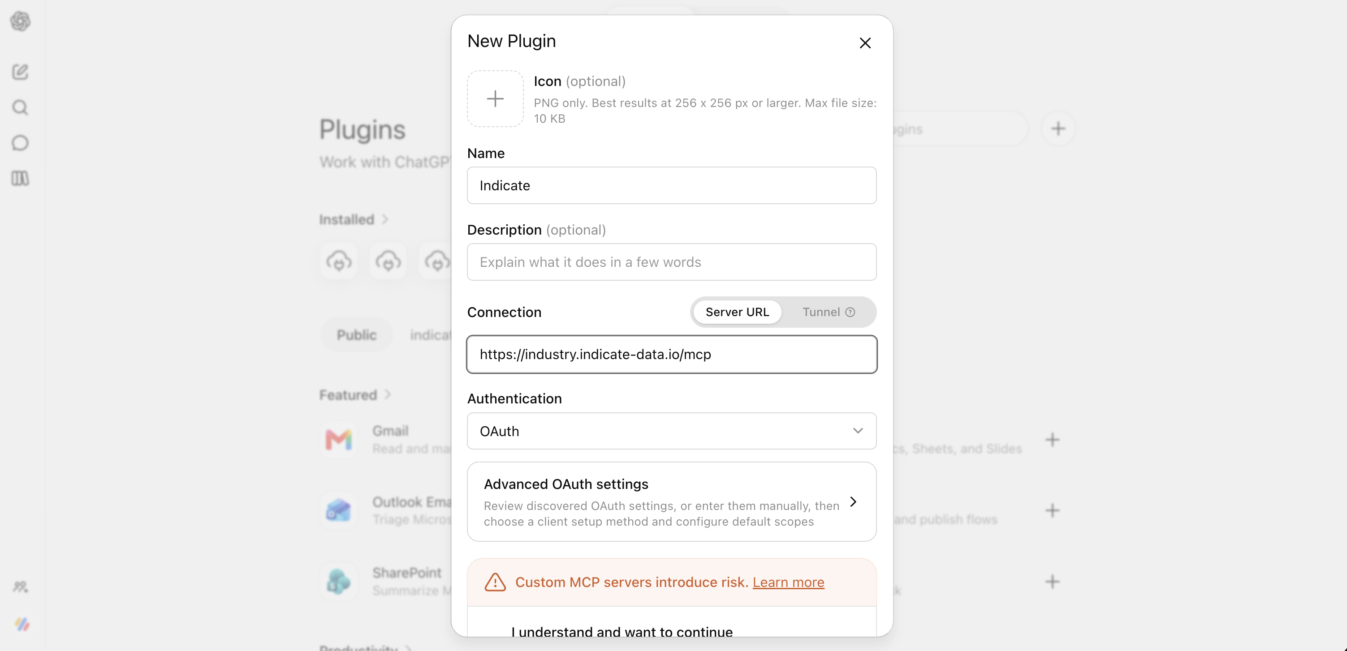Open chats via the speech bubble icon

click(x=21, y=143)
